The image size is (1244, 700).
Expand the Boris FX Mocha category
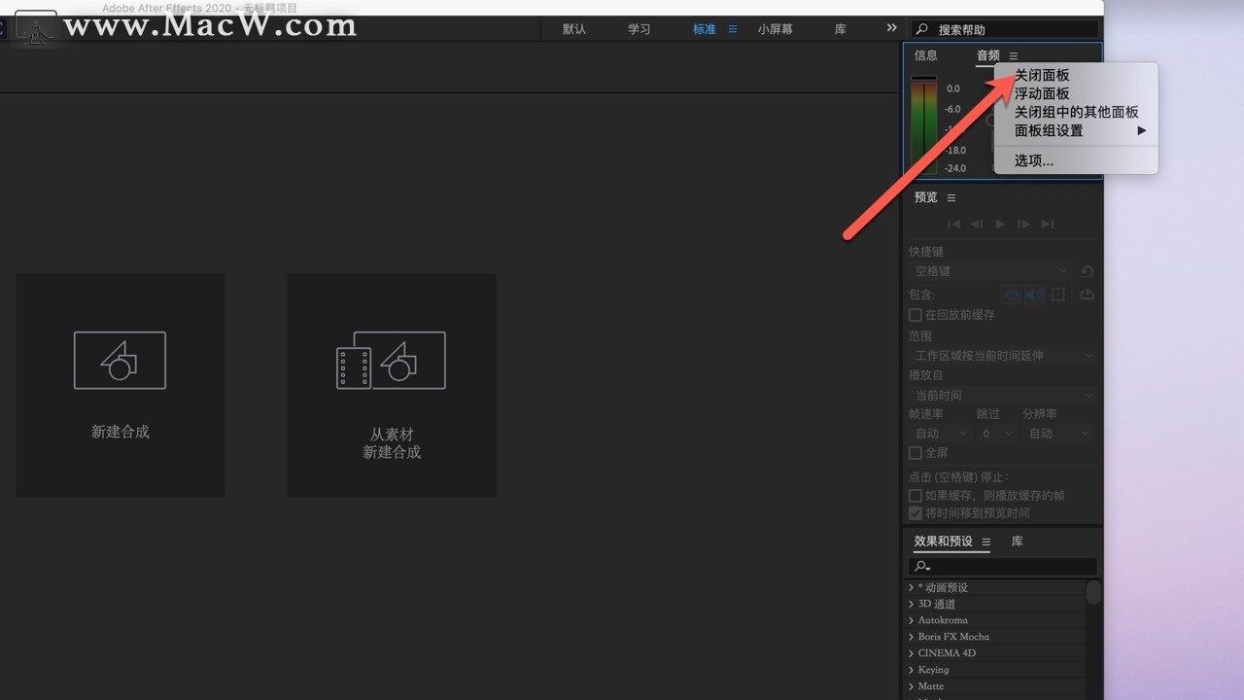(x=912, y=637)
